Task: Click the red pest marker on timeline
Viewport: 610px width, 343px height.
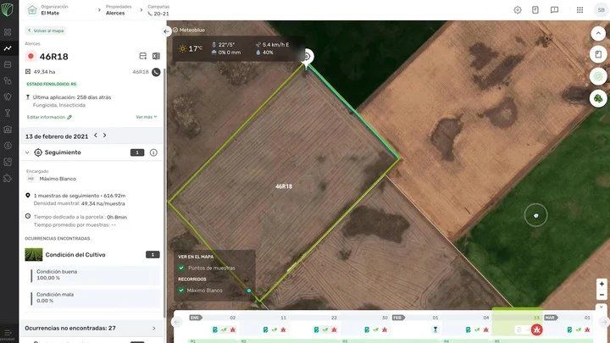Action: 536,329
